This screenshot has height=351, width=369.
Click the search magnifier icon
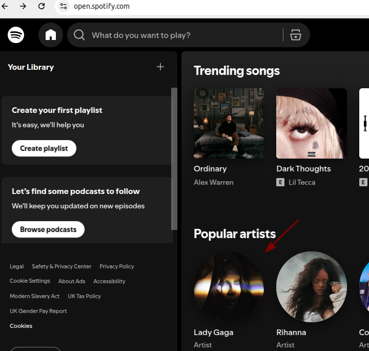click(x=79, y=35)
